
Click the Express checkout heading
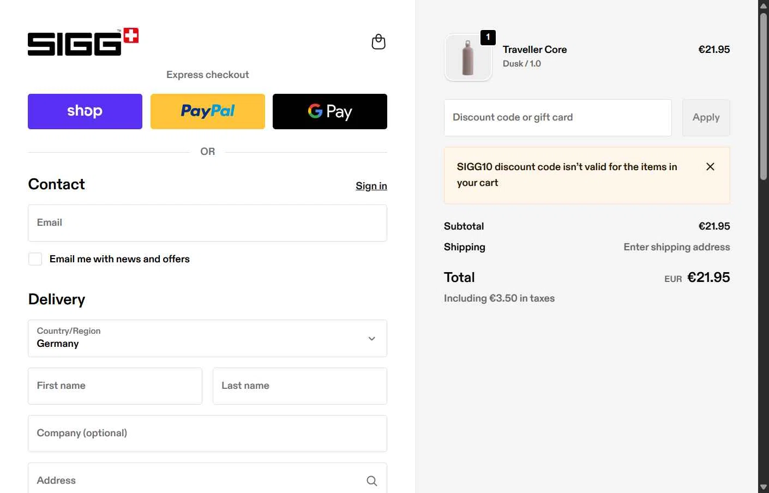tap(208, 75)
